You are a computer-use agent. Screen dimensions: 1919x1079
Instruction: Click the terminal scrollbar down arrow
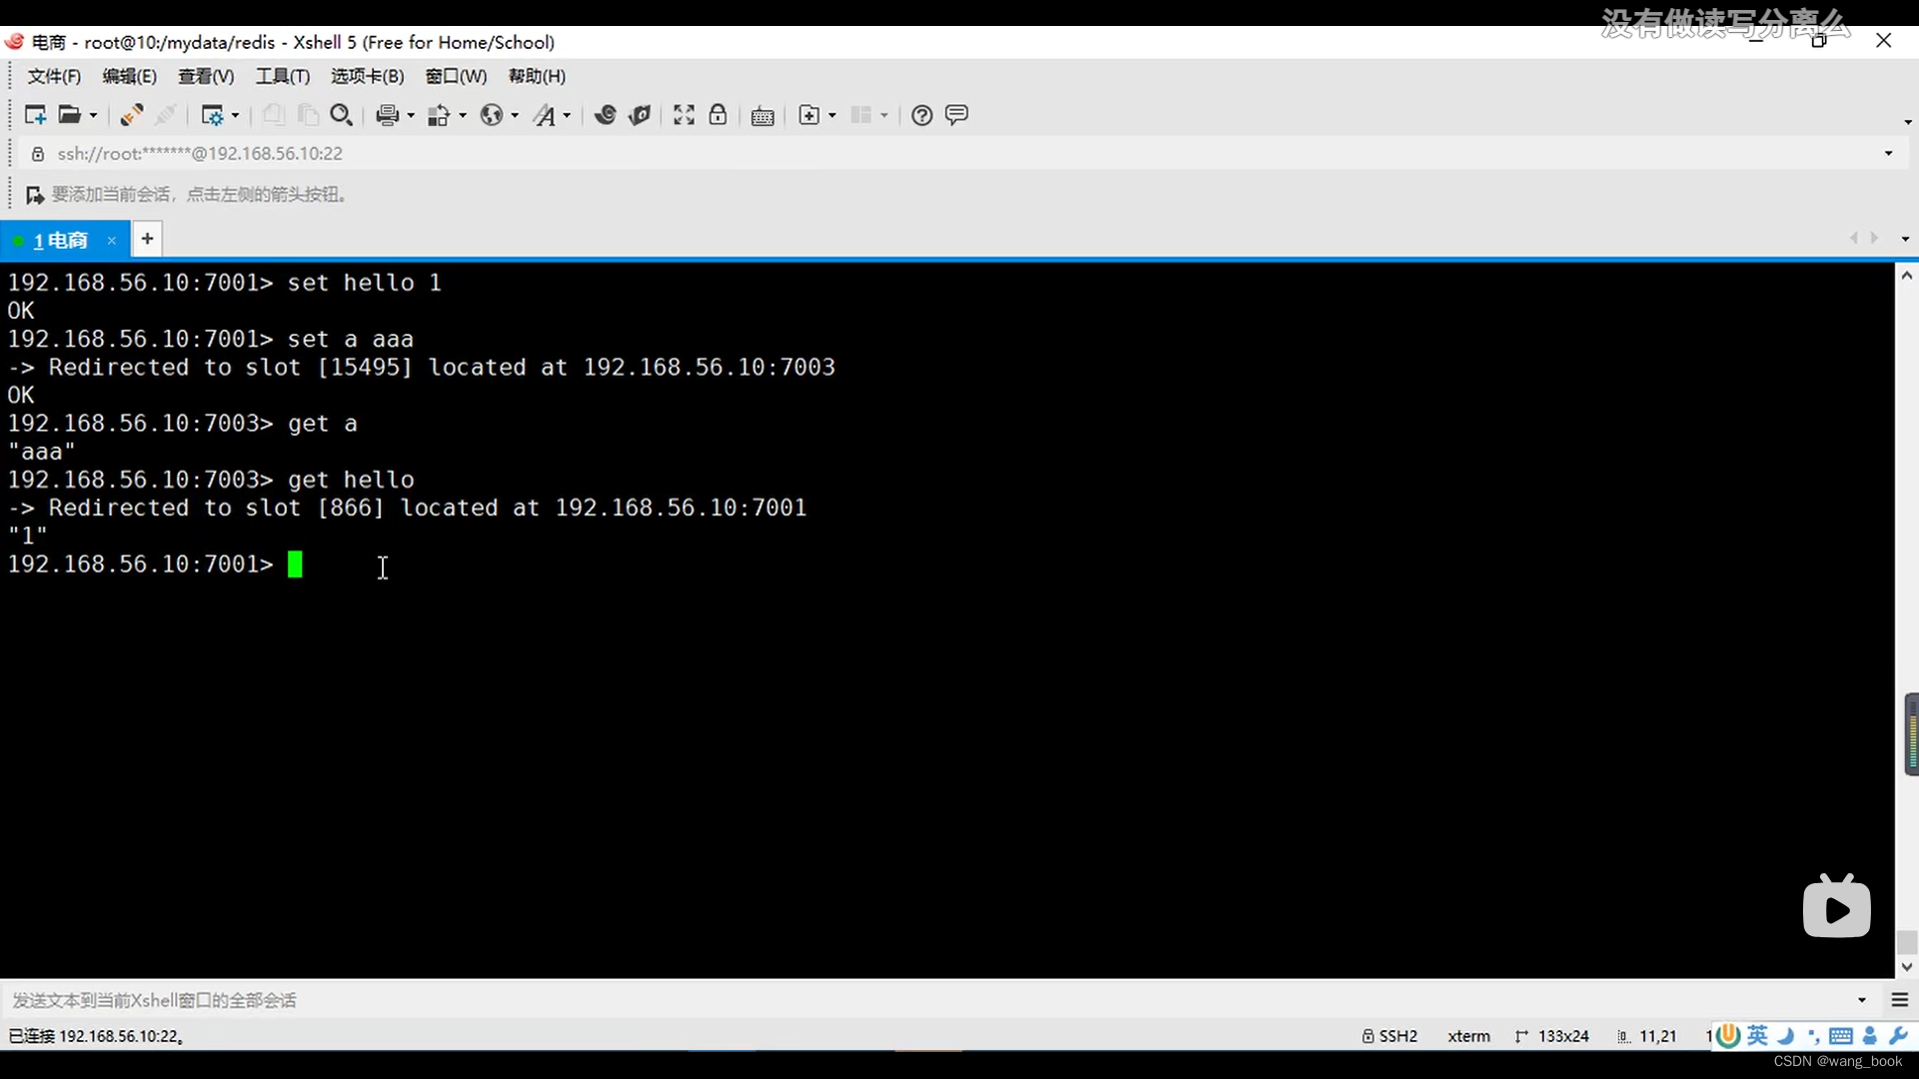pyautogui.click(x=1906, y=967)
